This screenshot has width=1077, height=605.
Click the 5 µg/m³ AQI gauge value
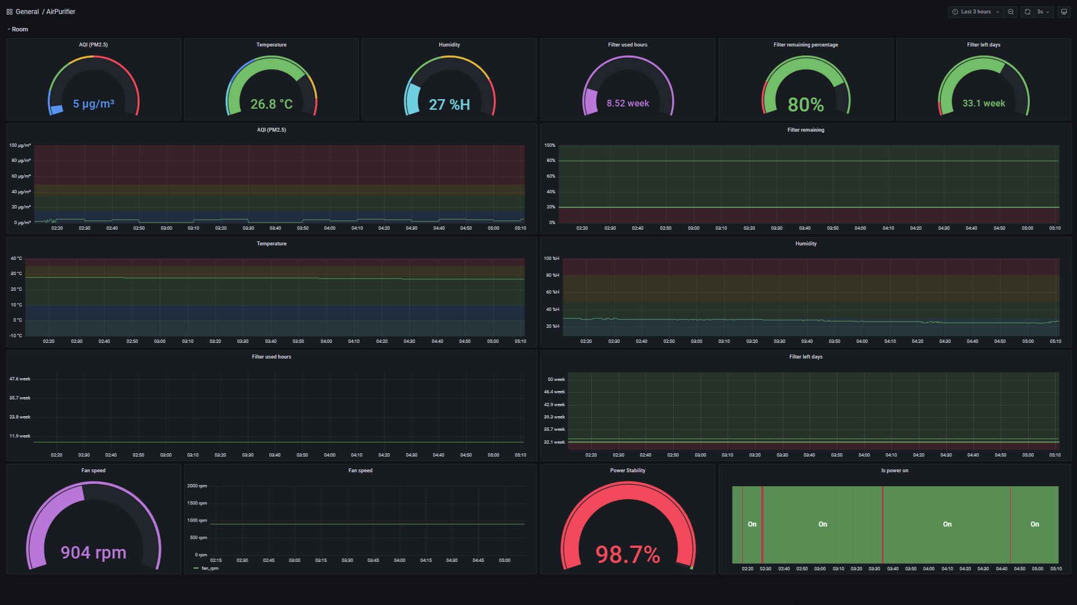coord(94,104)
